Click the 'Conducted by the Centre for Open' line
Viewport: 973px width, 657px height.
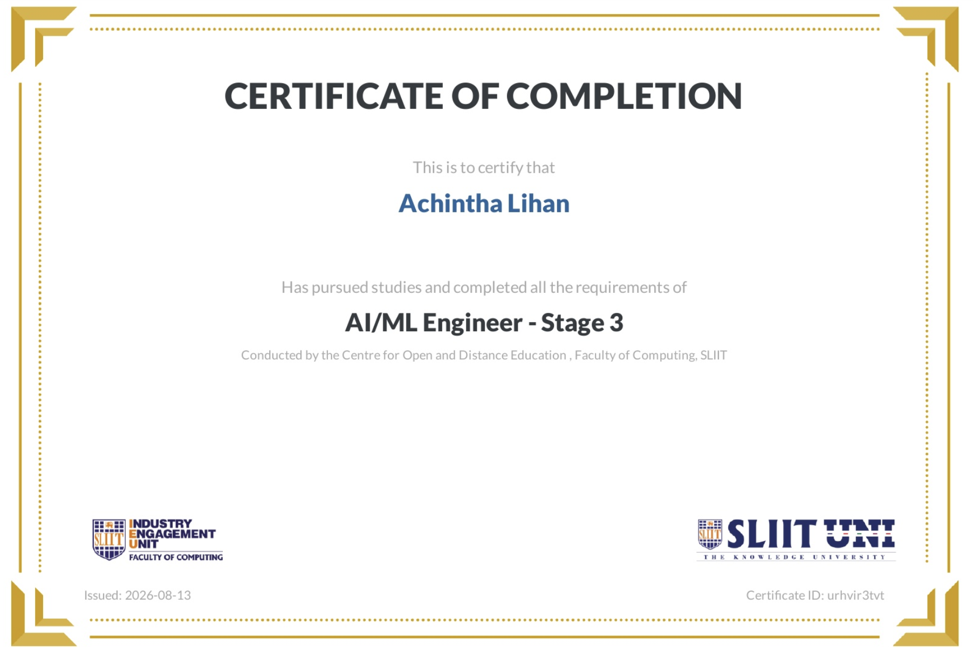484,355
